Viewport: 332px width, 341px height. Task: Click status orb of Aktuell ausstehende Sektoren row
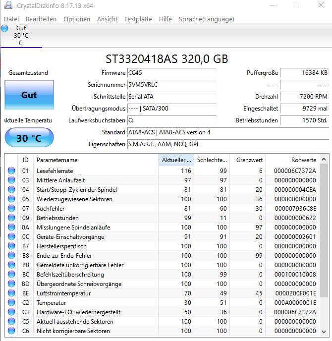(11, 322)
